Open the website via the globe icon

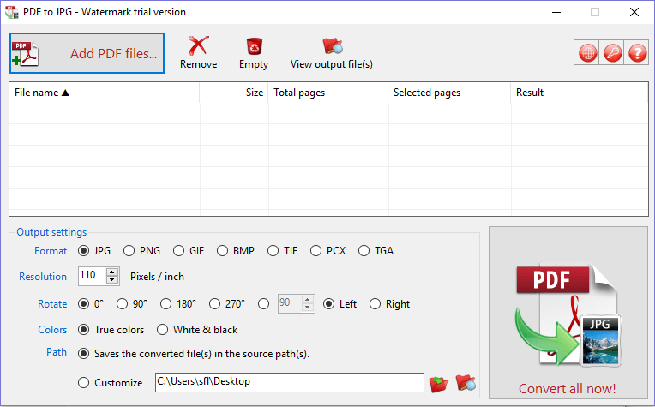point(587,53)
